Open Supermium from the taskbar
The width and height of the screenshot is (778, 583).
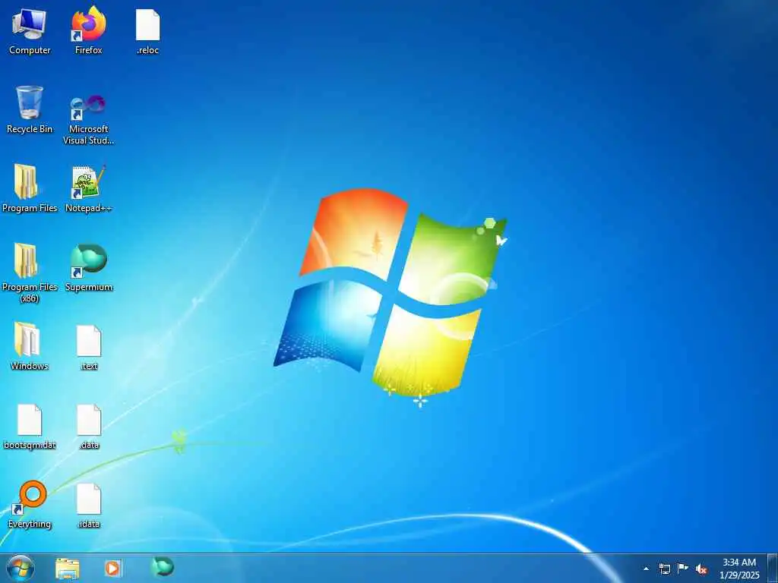point(163,566)
